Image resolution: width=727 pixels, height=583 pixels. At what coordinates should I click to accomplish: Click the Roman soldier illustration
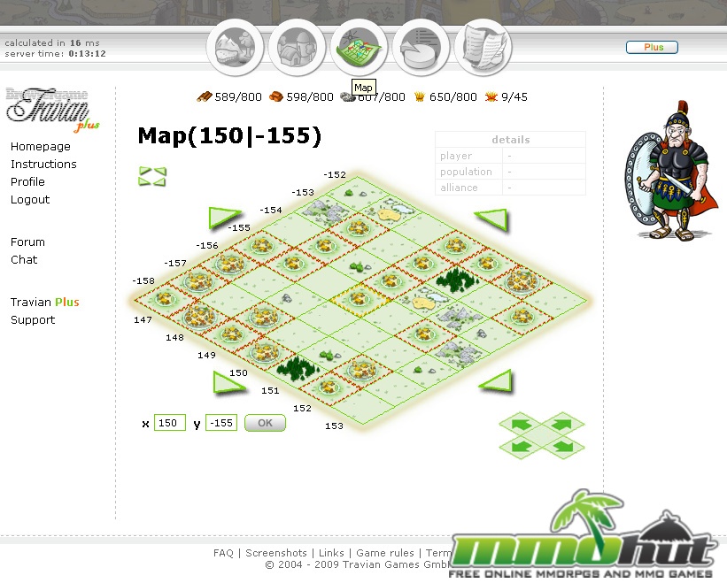pyautogui.click(x=671, y=171)
